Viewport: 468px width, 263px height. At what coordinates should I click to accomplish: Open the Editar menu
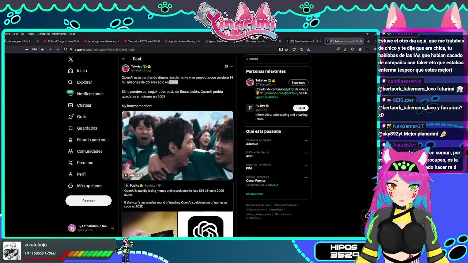(x=15, y=34)
